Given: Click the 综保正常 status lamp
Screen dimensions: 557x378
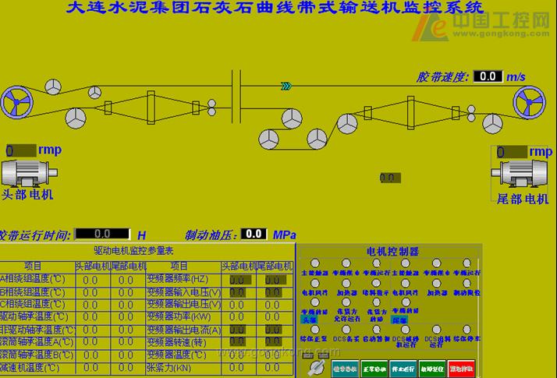Looking at the screenshot, I should tap(314, 330).
